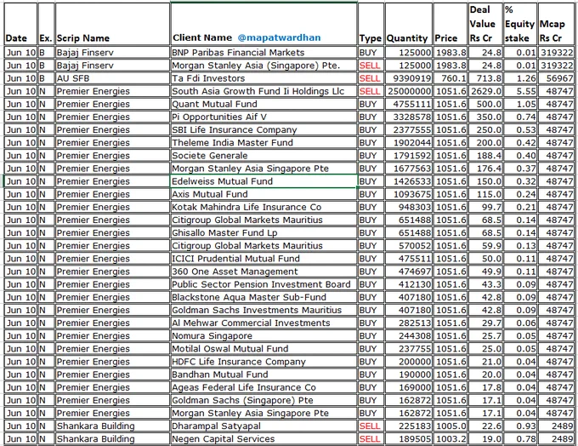Select Public Sector Pension Investment Board cell
This screenshot has width=578, height=446.
coord(264,284)
